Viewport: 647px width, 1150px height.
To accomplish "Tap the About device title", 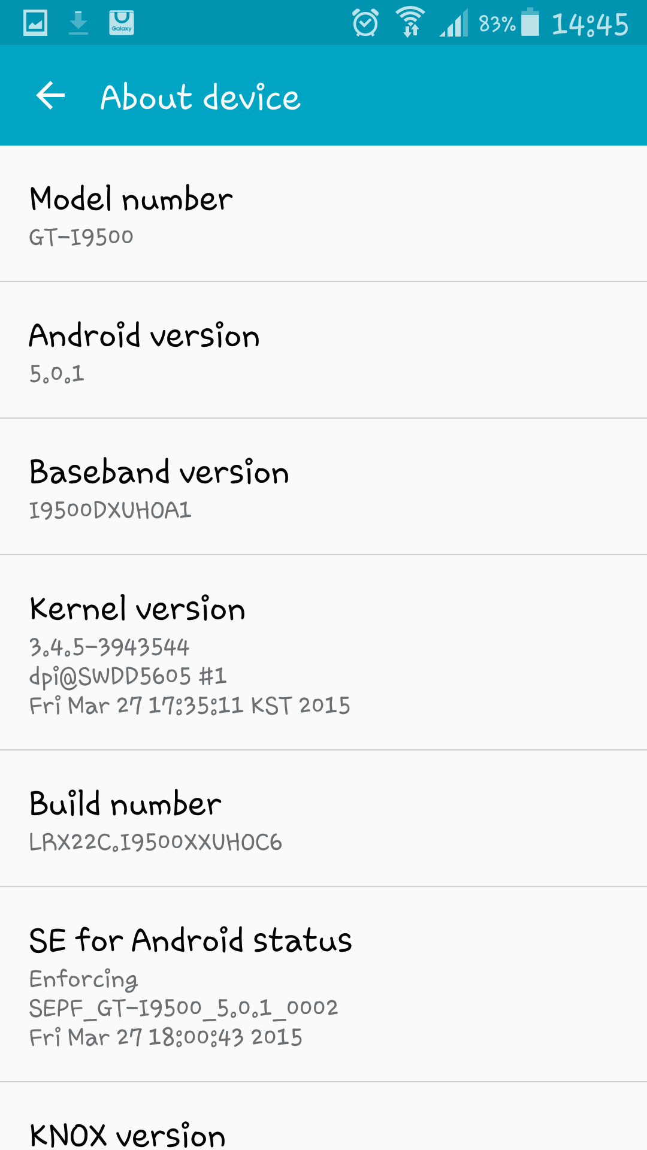I will pos(200,97).
